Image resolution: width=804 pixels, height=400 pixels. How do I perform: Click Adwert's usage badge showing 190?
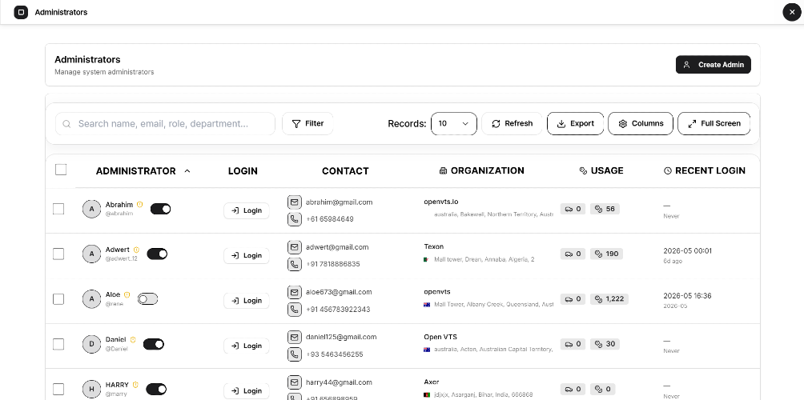click(606, 254)
